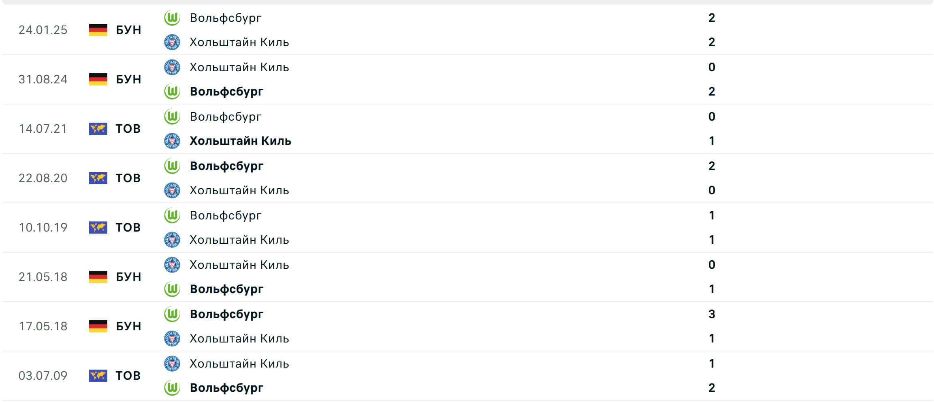The width and height of the screenshot is (934, 402).
Task: Select БУН league label for 24.01.25
Action: click(x=128, y=30)
